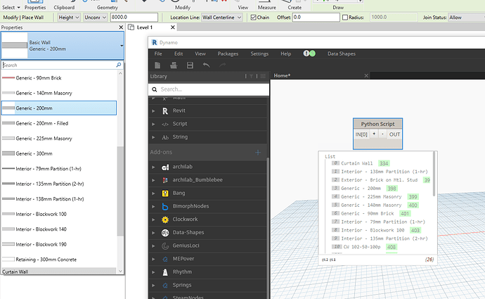Select Generic - 90mm Brick wall type
Viewport: 485px width, 299px height.
[59, 78]
